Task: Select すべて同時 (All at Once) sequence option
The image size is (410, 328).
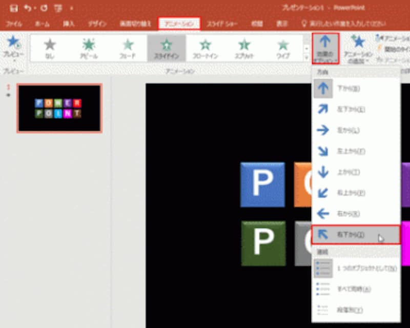Action: point(356,289)
